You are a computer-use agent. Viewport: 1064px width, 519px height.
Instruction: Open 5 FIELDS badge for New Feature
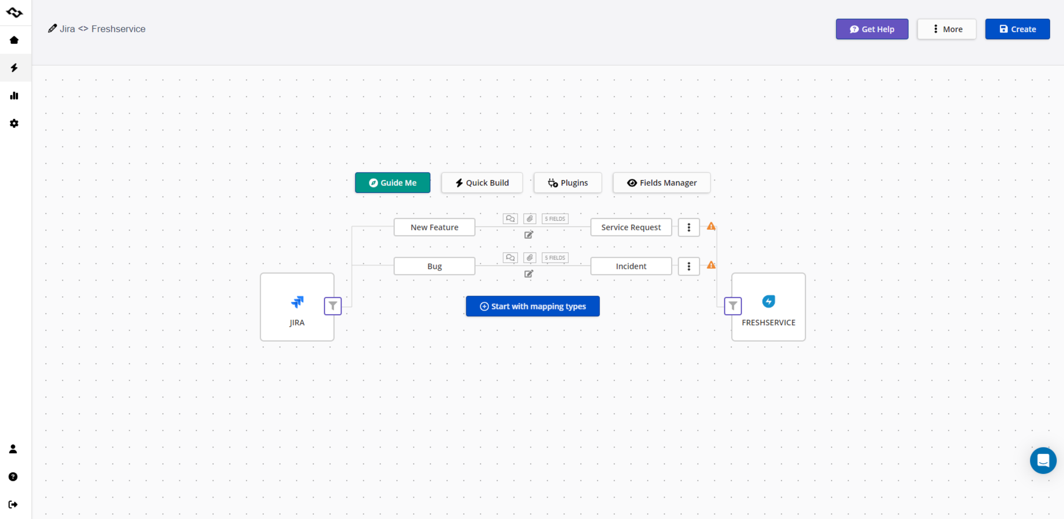[555, 218]
